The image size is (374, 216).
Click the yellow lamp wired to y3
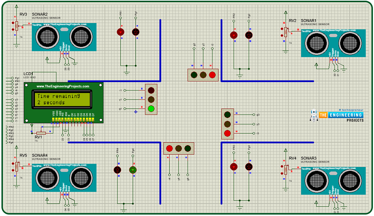click(x=227, y=124)
